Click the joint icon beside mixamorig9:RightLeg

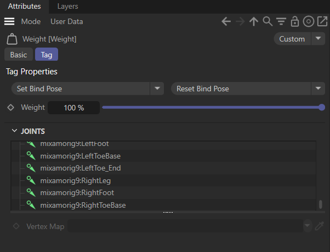tap(31, 180)
